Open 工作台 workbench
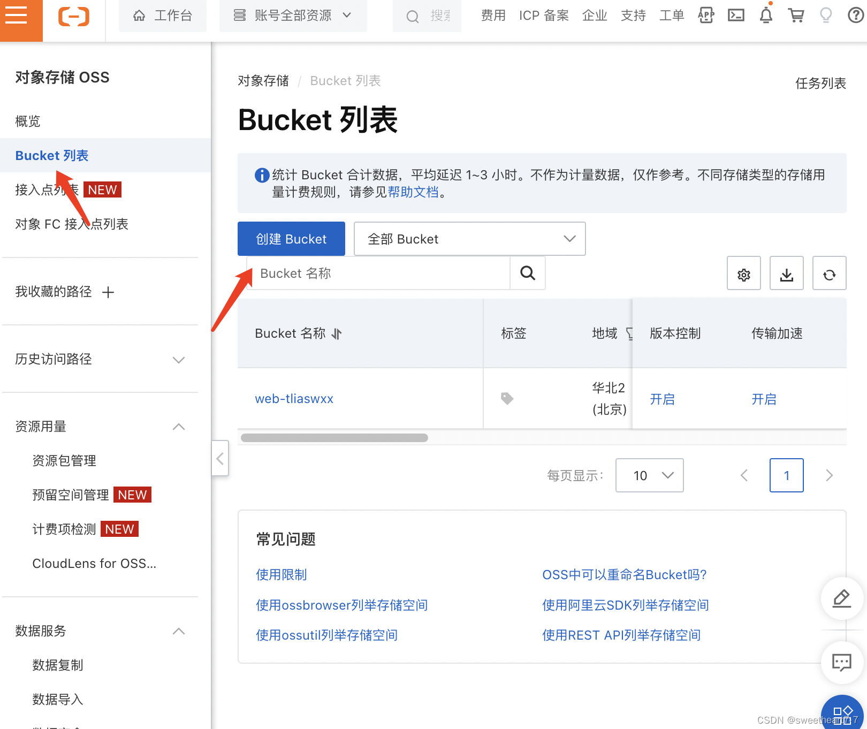 [163, 16]
